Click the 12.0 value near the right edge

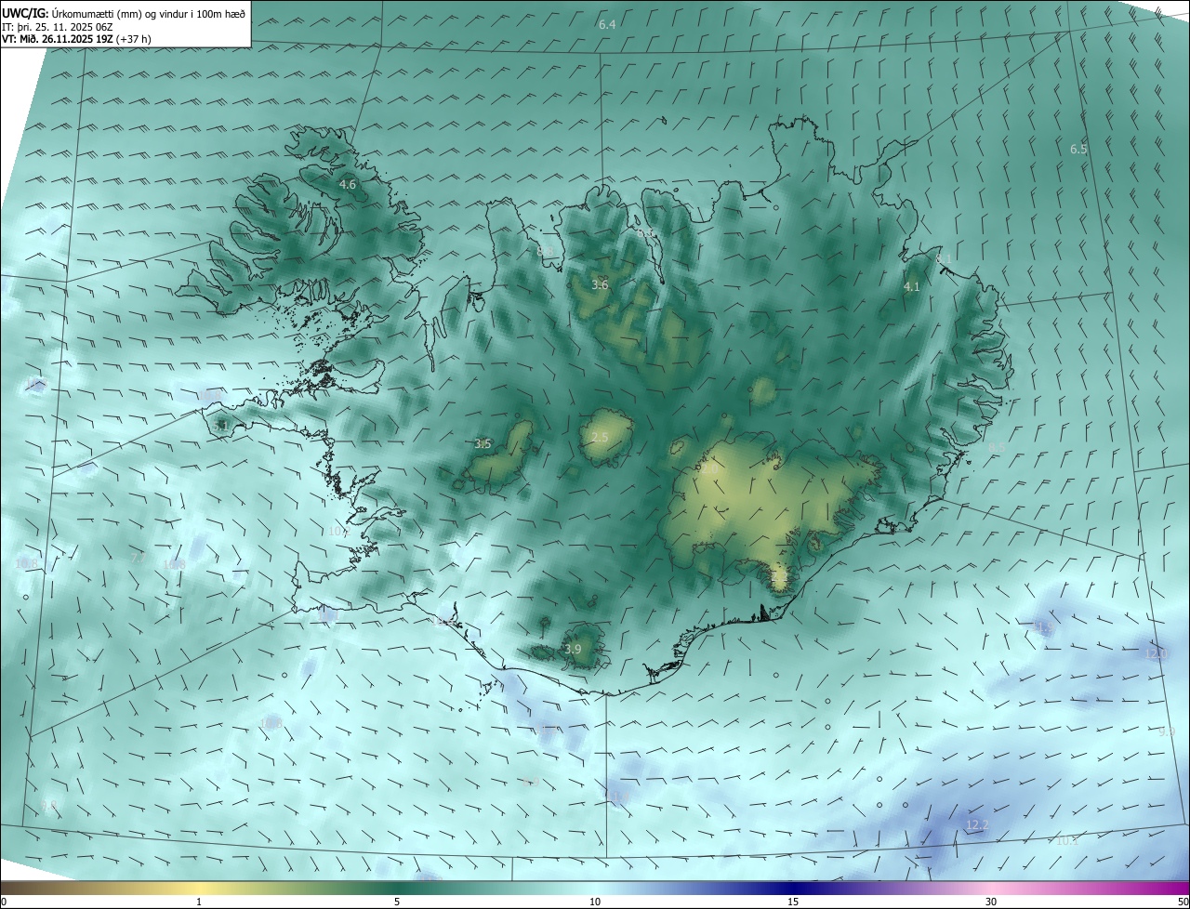[x=1156, y=654]
